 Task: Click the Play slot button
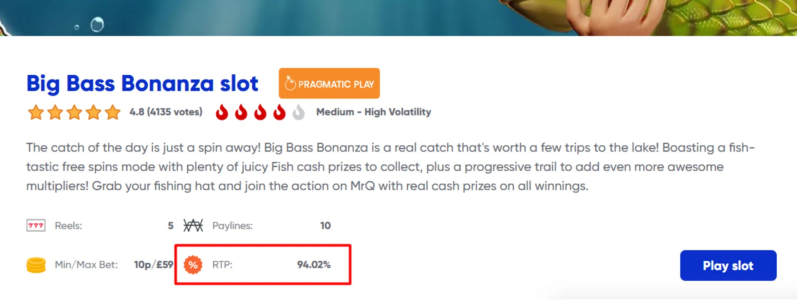point(728,266)
